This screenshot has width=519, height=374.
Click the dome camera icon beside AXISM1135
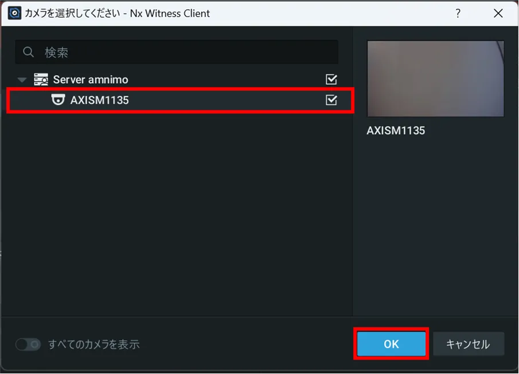pos(58,100)
